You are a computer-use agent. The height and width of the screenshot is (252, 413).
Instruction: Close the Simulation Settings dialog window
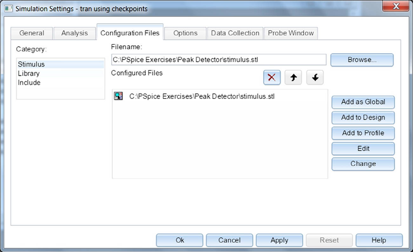point(396,7)
